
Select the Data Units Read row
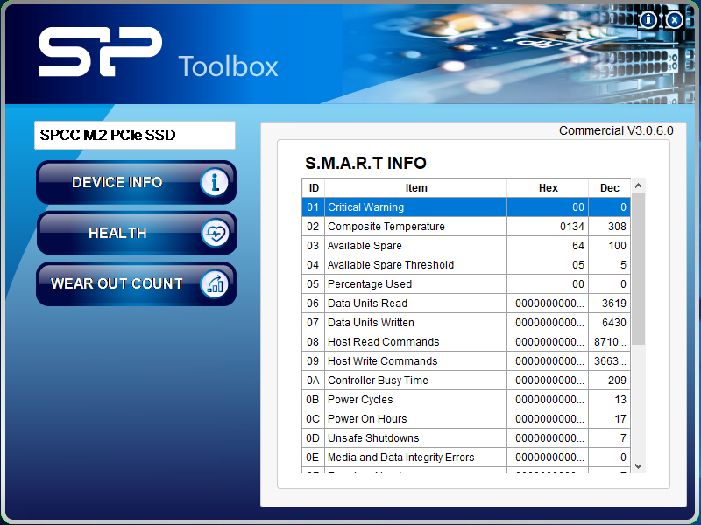(x=466, y=303)
